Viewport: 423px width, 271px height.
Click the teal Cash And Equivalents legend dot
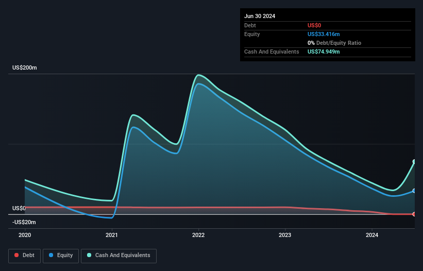pyautogui.click(x=89, y=255)
